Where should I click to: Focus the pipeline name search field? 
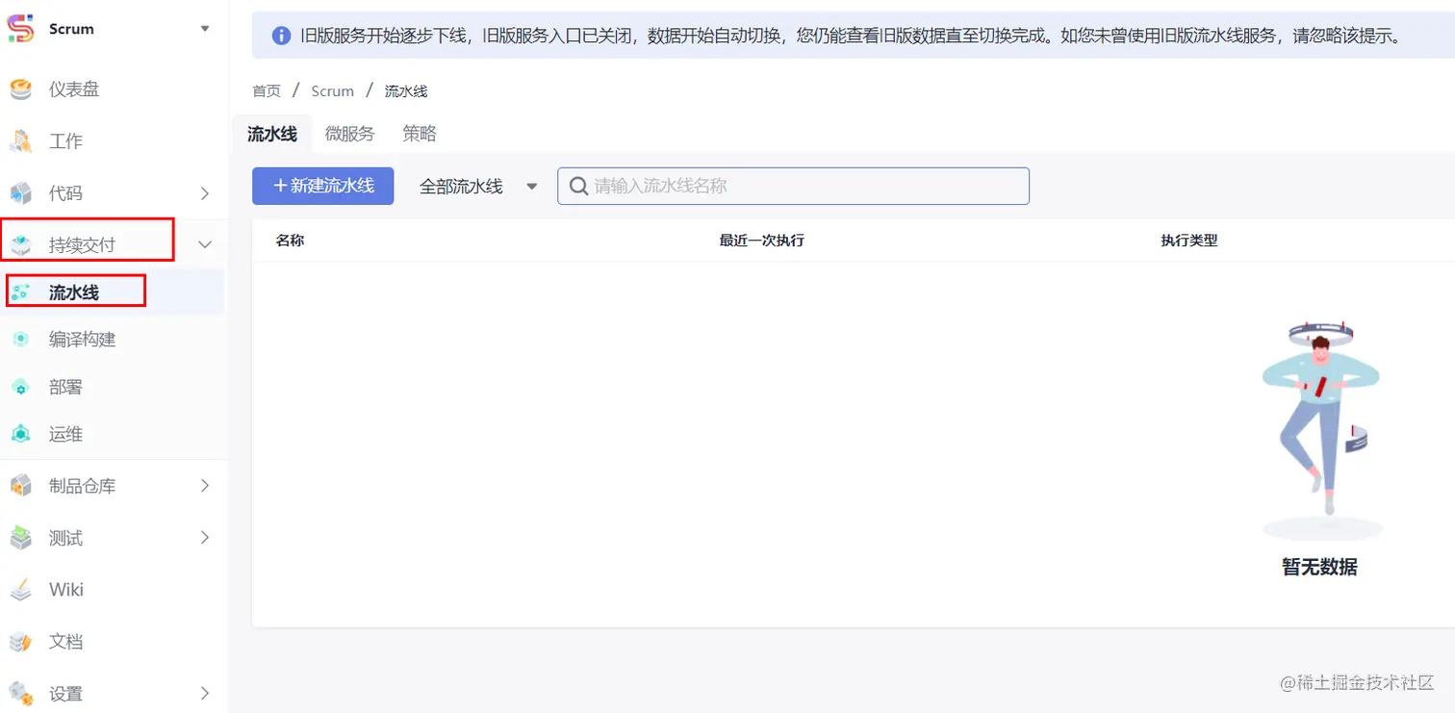click(793, 186)
